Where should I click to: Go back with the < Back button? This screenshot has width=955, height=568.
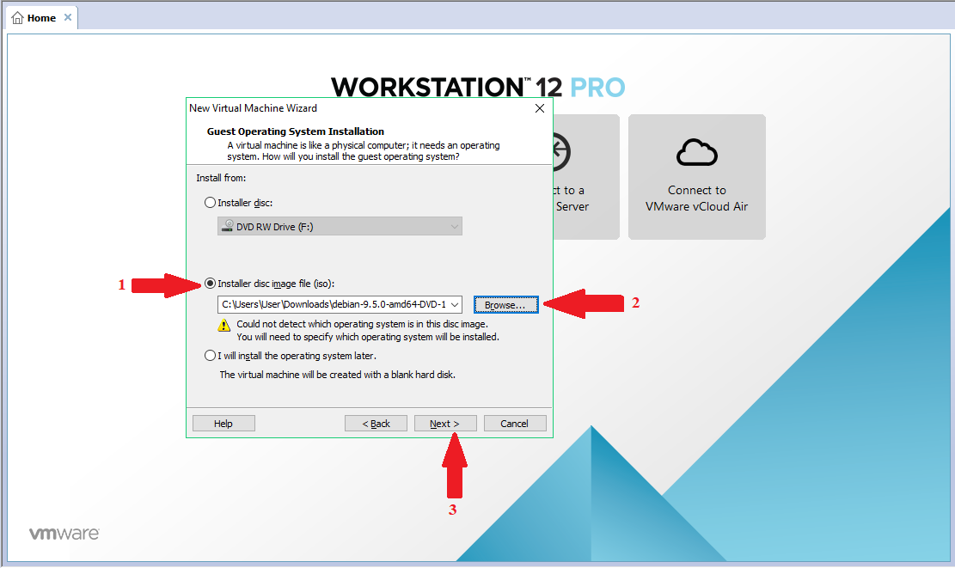coord(376,424)
